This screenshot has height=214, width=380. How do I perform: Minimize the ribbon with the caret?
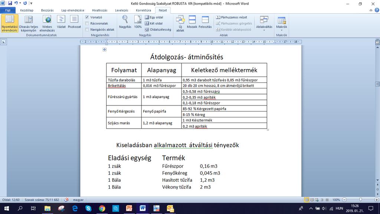pyautogui.click(x=371, y=10)
